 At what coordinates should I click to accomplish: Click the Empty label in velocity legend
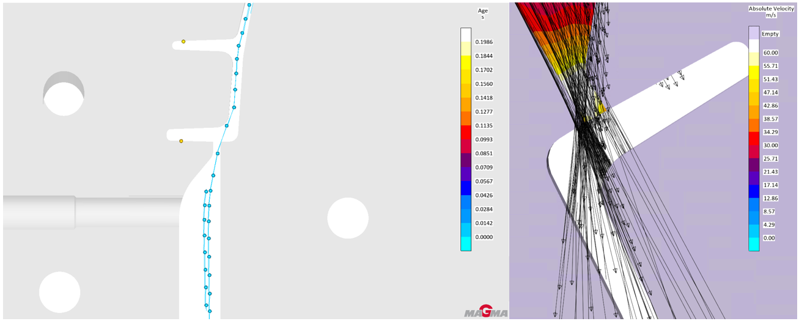[x=770, y=34]
